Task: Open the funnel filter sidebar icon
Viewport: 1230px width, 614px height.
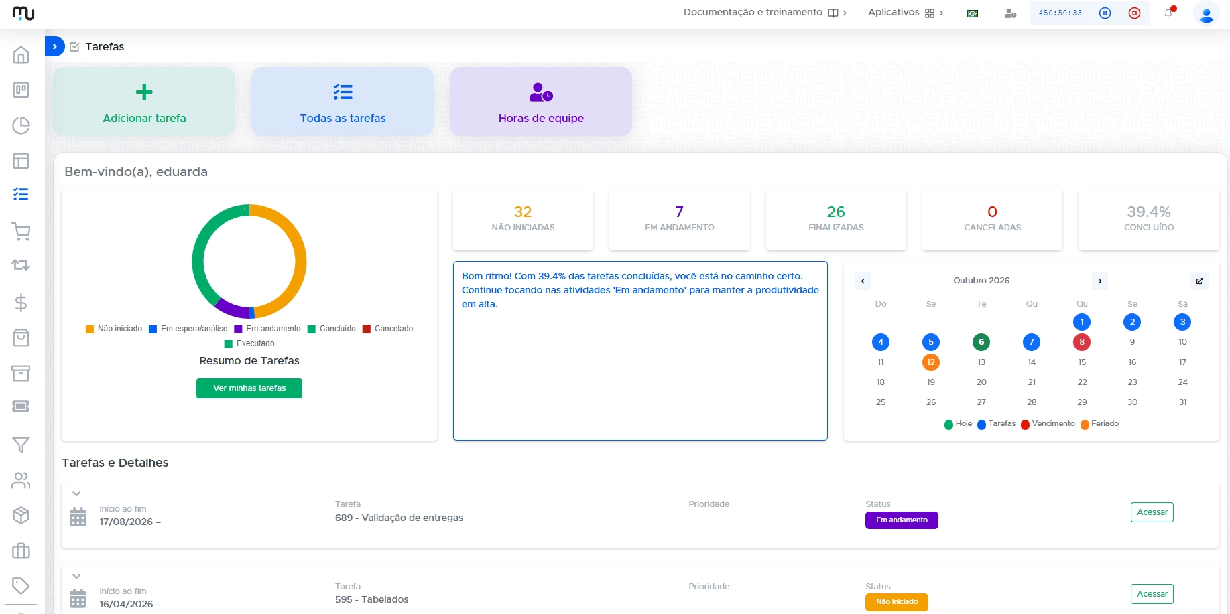Action: tap(21, 445)
